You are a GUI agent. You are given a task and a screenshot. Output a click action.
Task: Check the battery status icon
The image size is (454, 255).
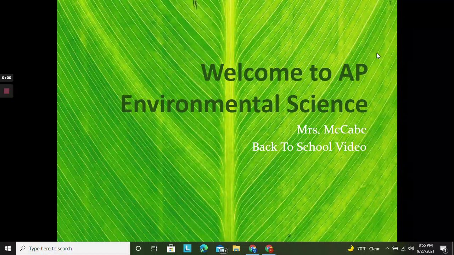[x=395, y=249]
